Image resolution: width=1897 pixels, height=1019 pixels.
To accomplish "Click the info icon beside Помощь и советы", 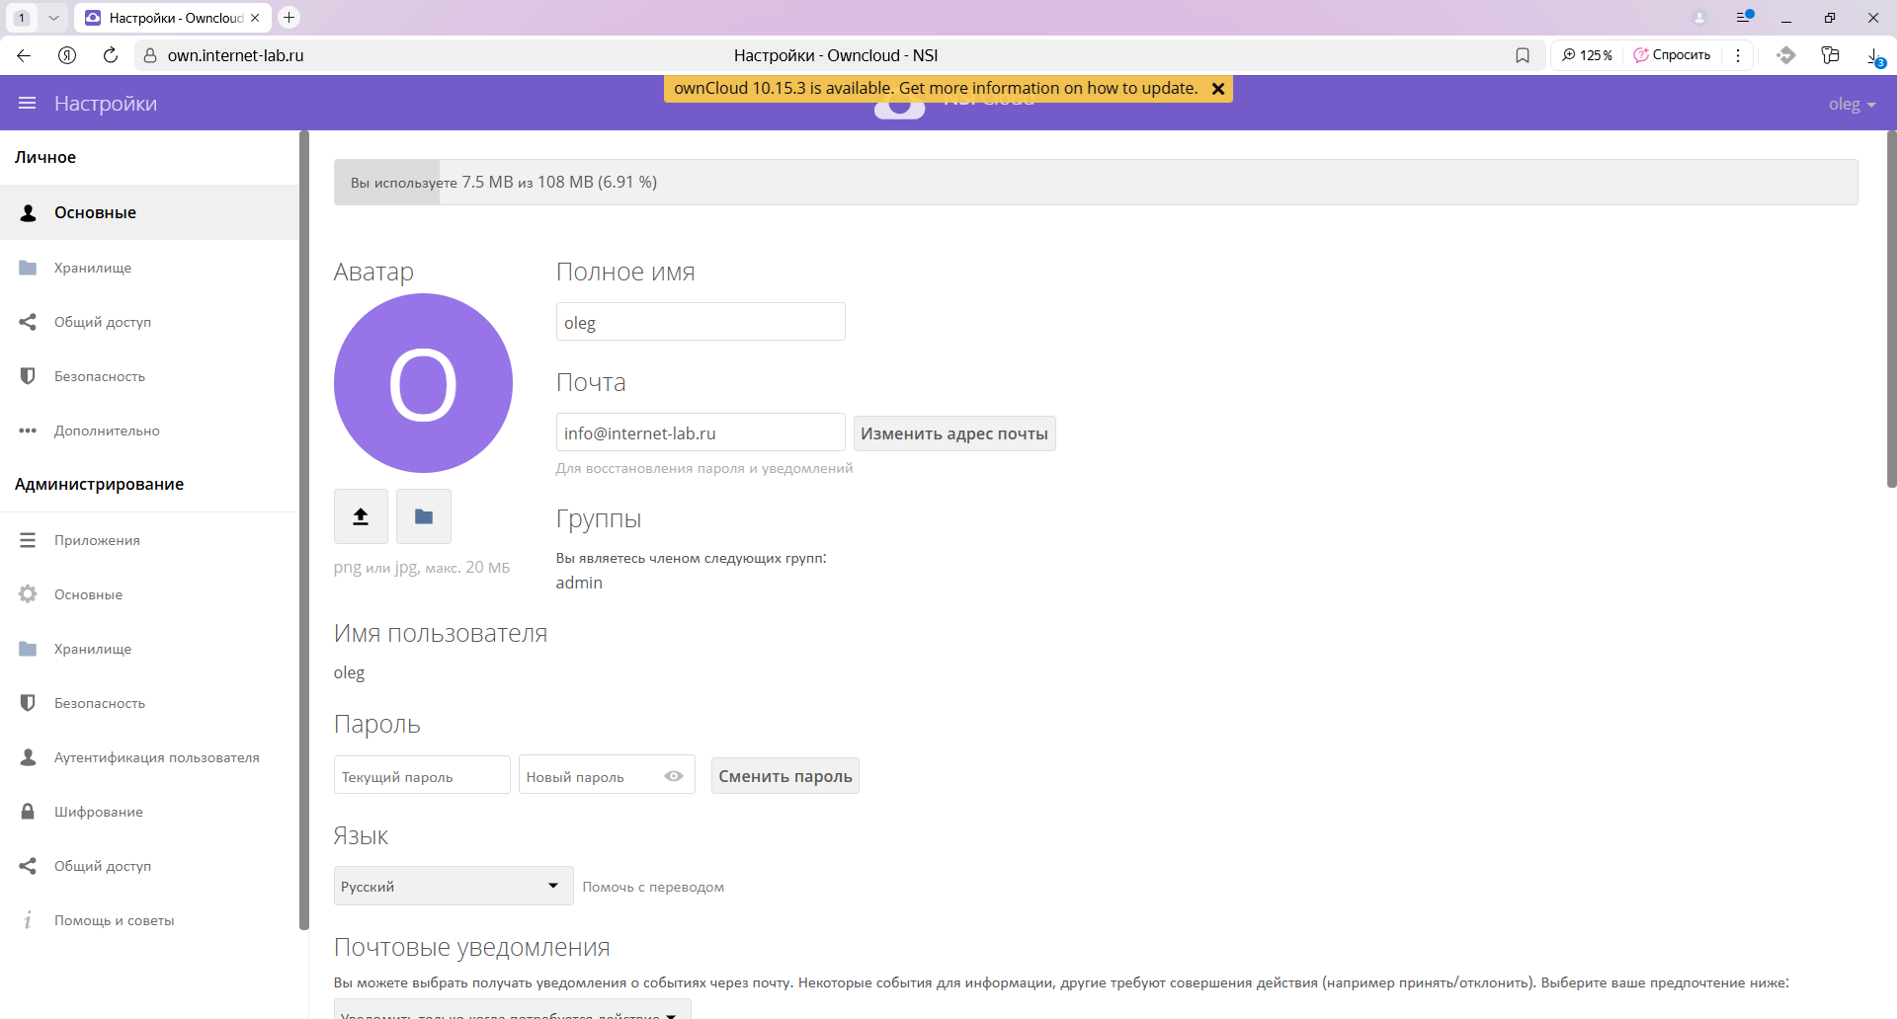I will [x=28, y=920].
